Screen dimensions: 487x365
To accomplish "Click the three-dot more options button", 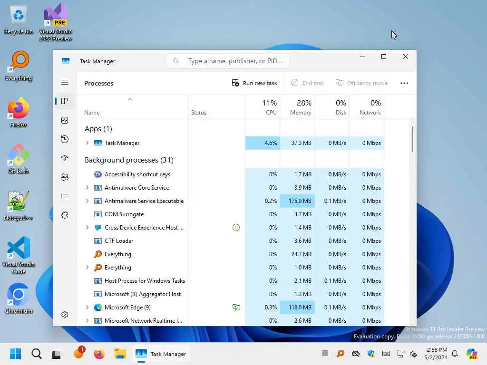I will (x=404, y=83).
